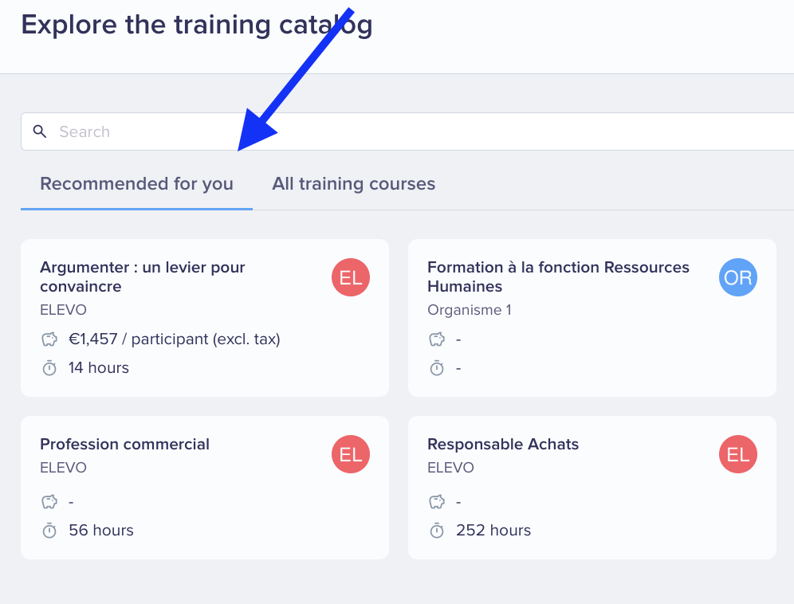Click piggy bank icon on Formation card
This screenshot has width=794, height=604.
point(437,339)
